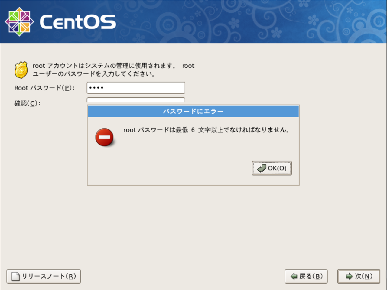Proceed using the 次(N) button
Viewport: 387px width, 290px height.
click(358, 276)
